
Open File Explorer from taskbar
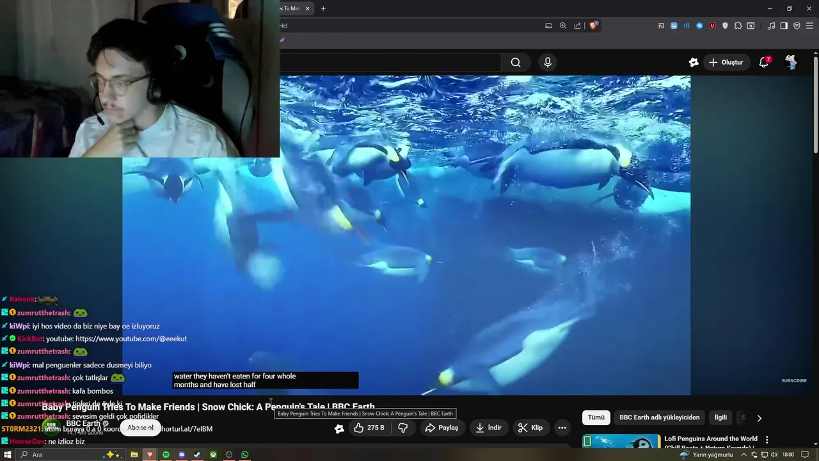click(x=134, y=455)
